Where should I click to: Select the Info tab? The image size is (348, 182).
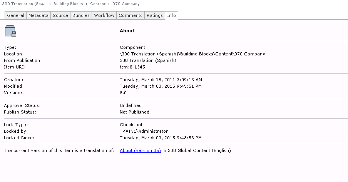[x=171, y=15]
